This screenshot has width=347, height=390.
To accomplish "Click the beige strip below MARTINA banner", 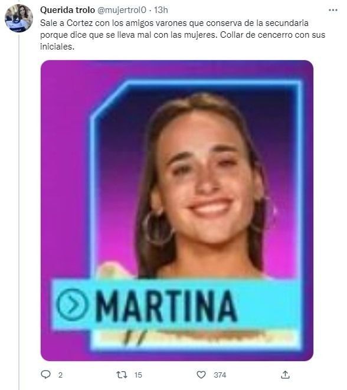I will (196, 337).
